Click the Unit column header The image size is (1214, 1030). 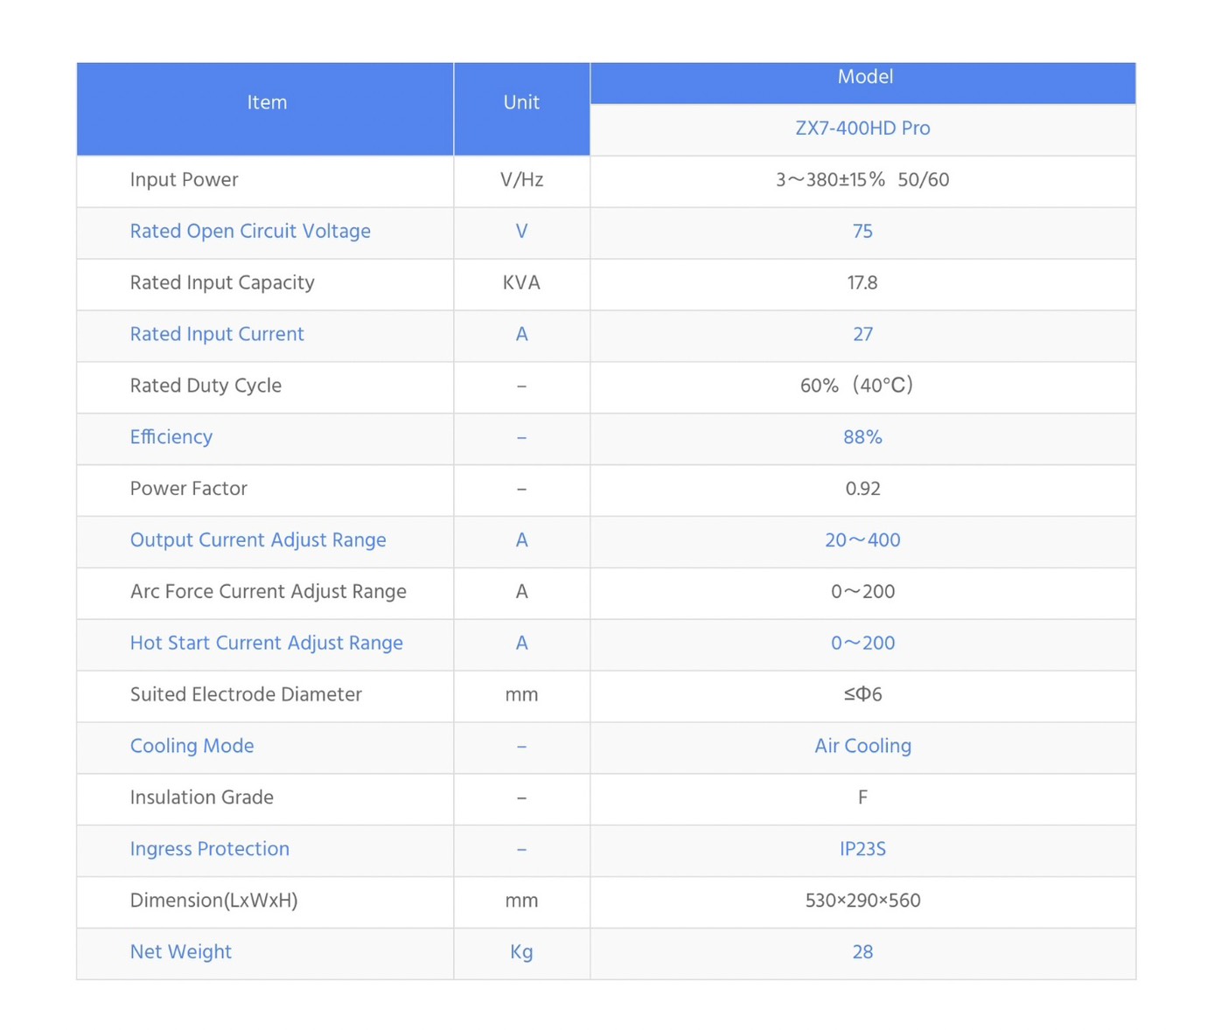(521, 103)
